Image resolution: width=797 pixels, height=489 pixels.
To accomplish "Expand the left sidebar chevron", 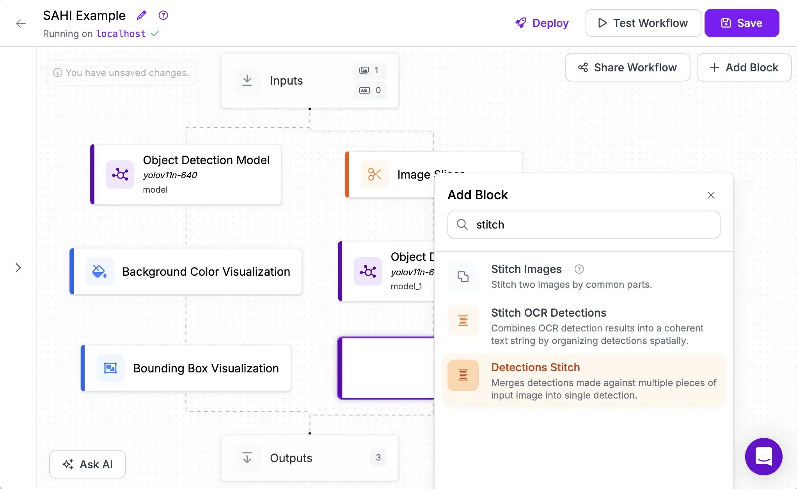I will tap(18, 268).
